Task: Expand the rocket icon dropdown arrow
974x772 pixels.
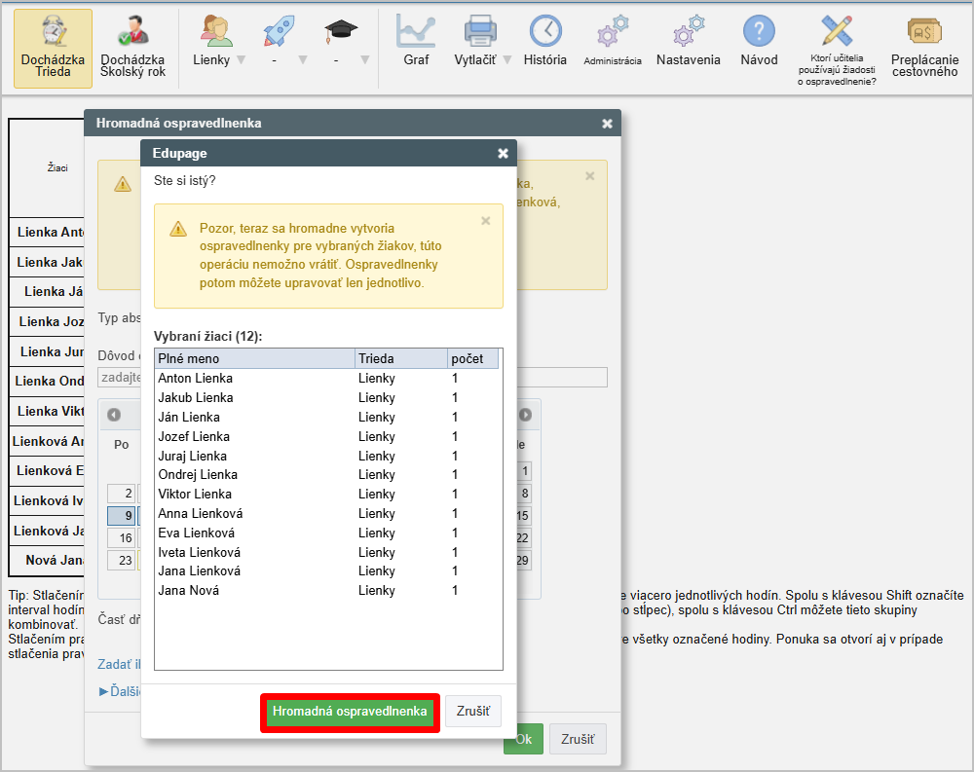Action: coord(302,60)
